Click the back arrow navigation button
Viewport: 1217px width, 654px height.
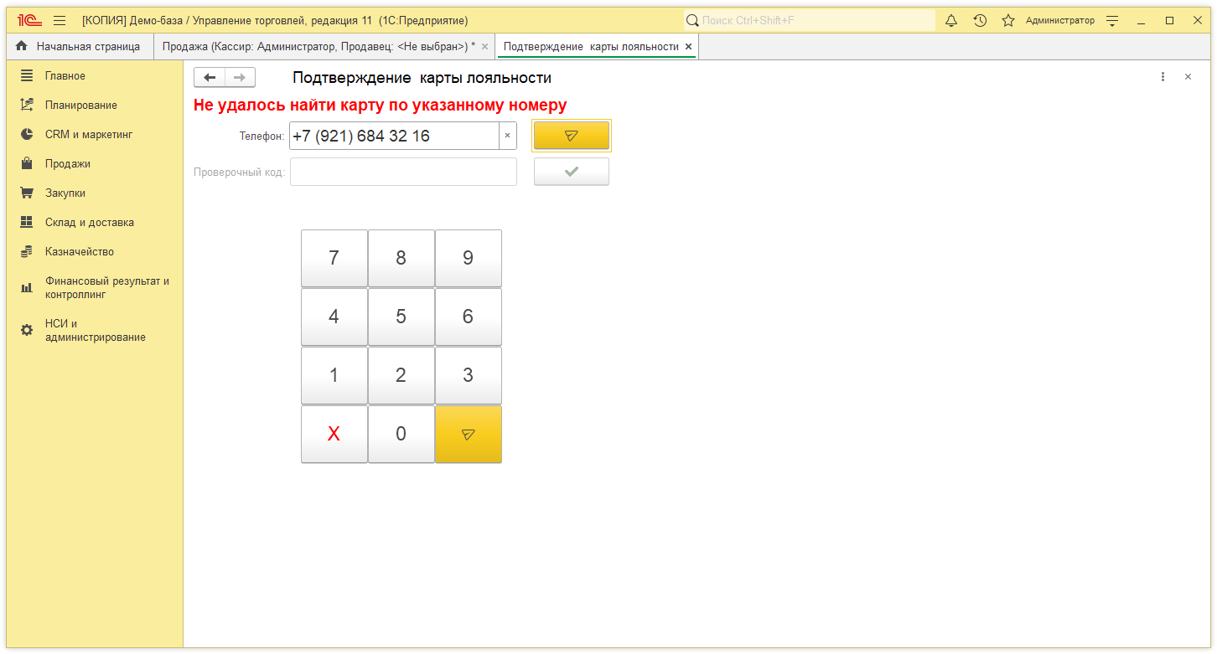pos(210,78)
